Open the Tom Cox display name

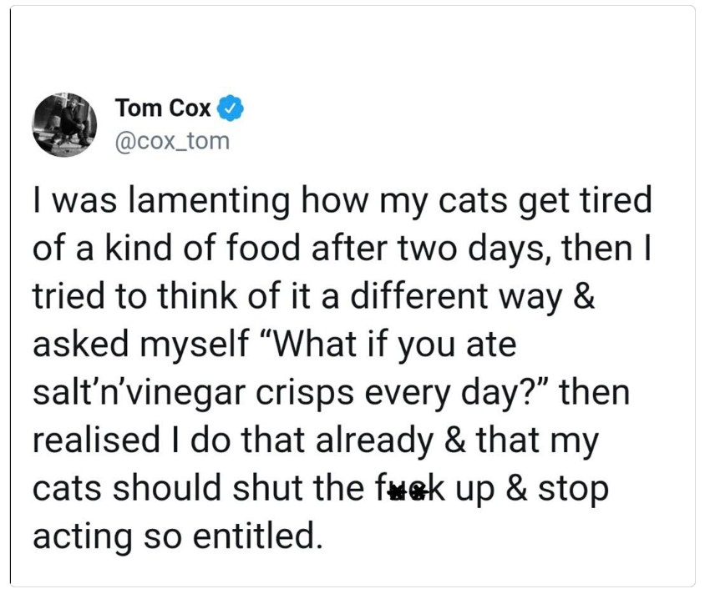coord(163,108)
